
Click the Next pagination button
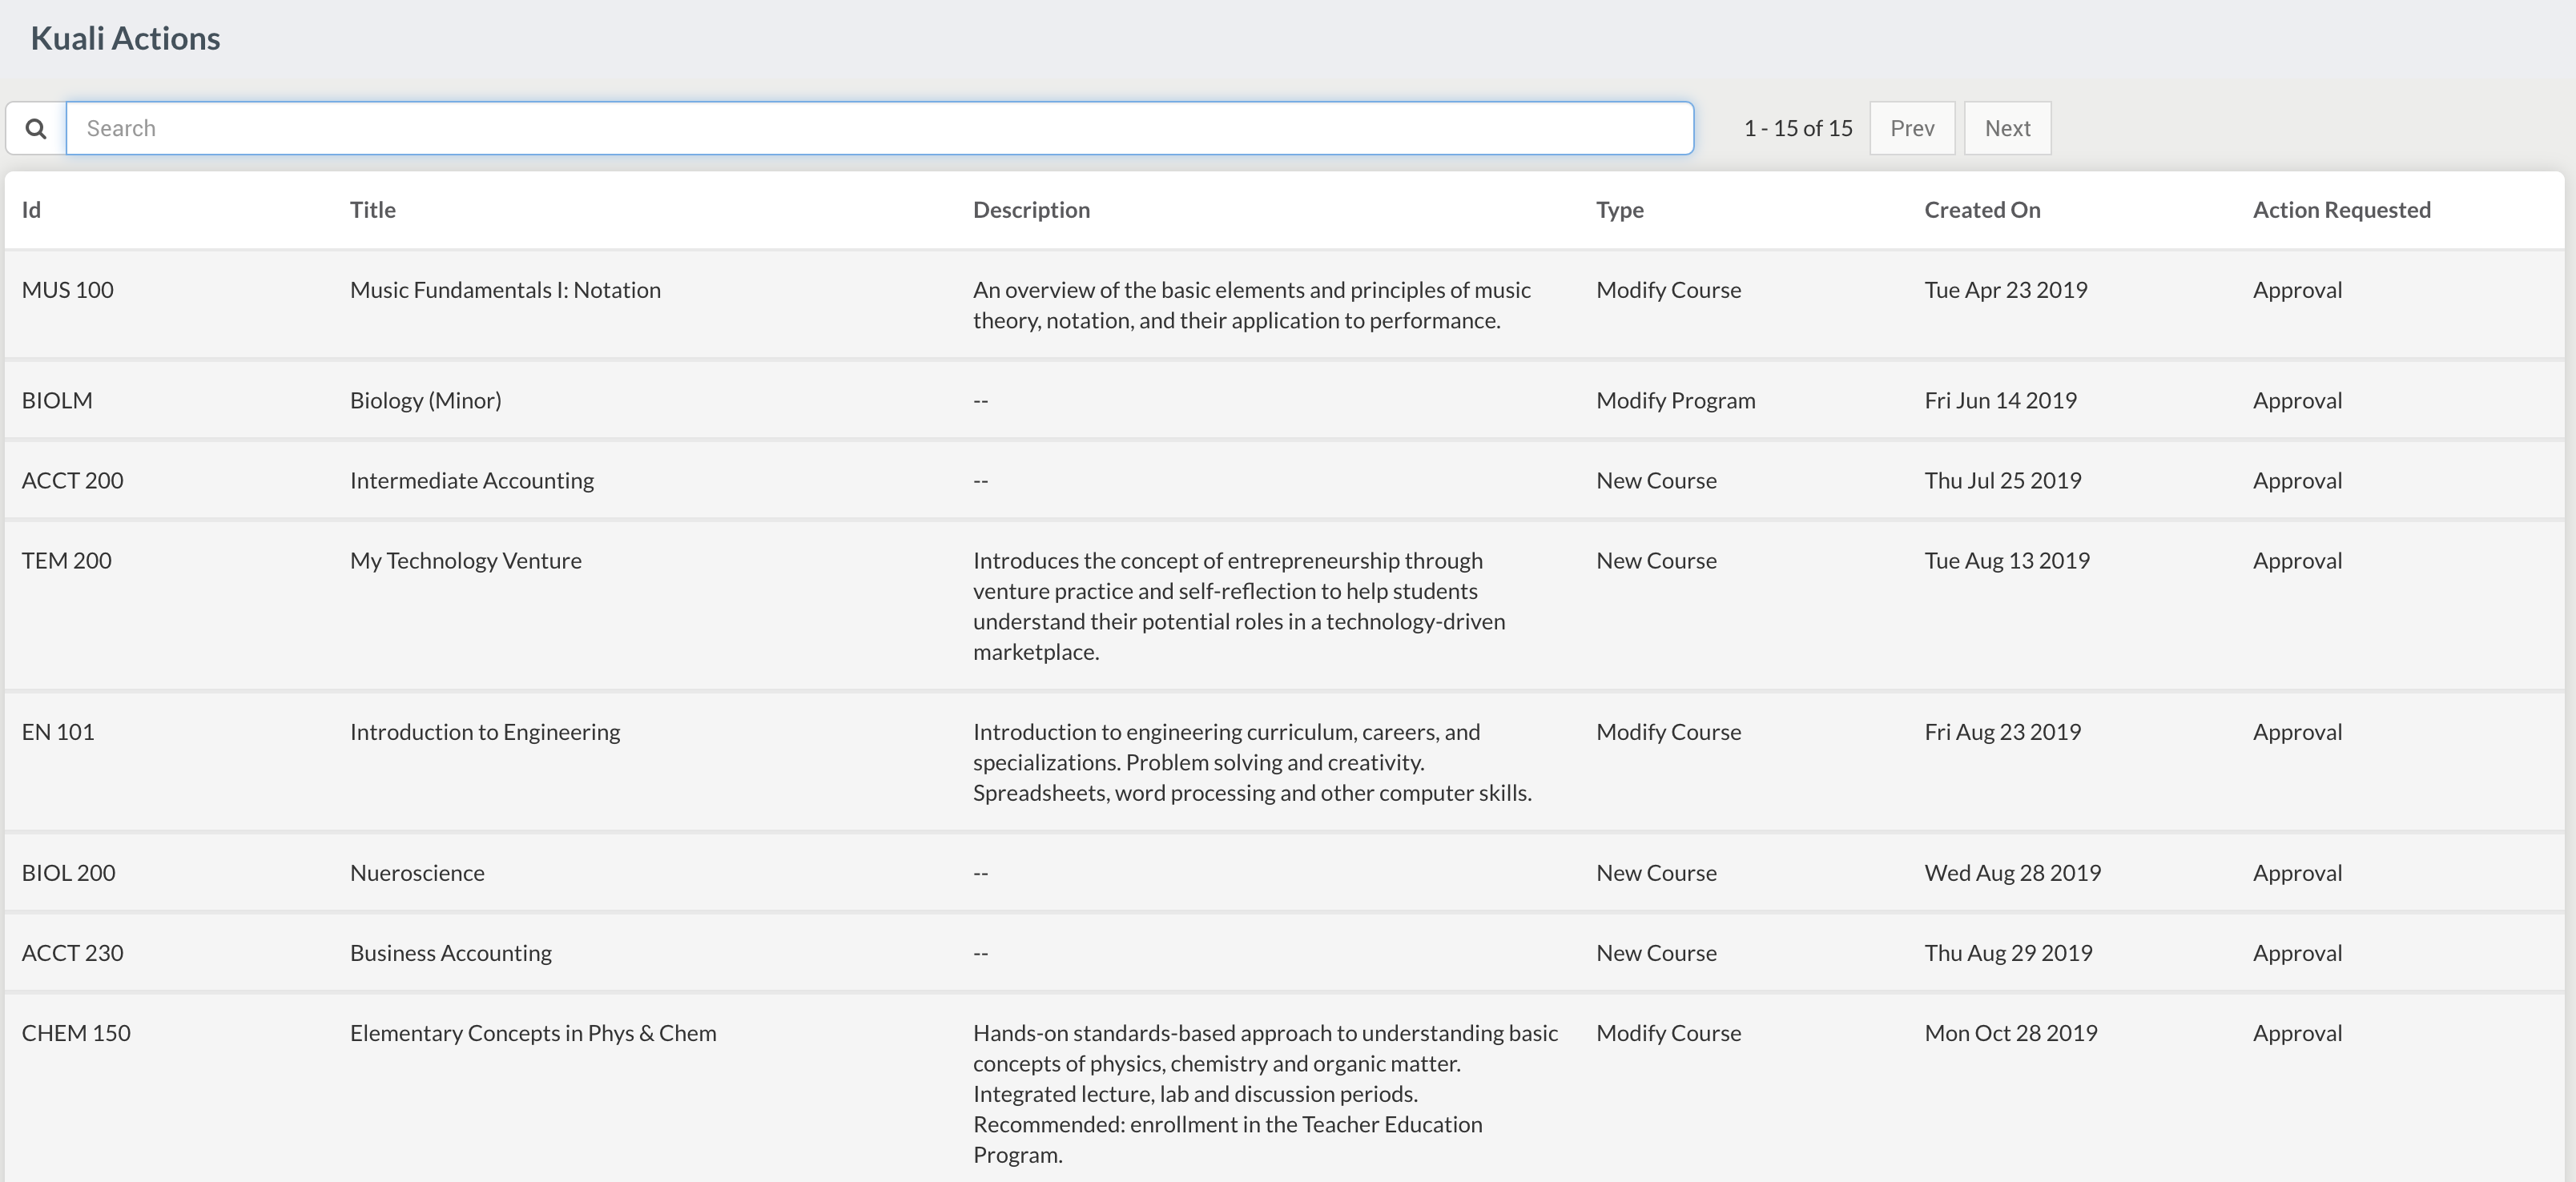[2006, 128]
